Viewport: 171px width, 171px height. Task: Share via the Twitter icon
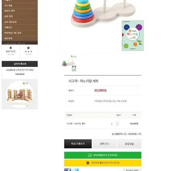click(75, 170)
